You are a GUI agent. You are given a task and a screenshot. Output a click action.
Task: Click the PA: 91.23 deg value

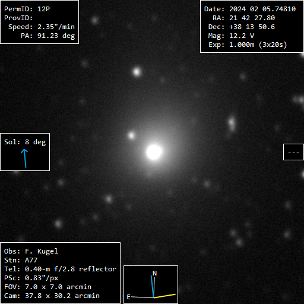(x=47, y=36)
